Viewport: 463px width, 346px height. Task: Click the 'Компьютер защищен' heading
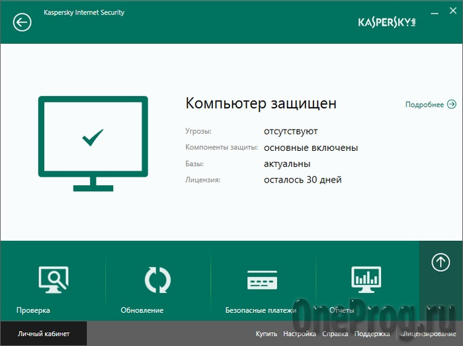coord(261,103)
